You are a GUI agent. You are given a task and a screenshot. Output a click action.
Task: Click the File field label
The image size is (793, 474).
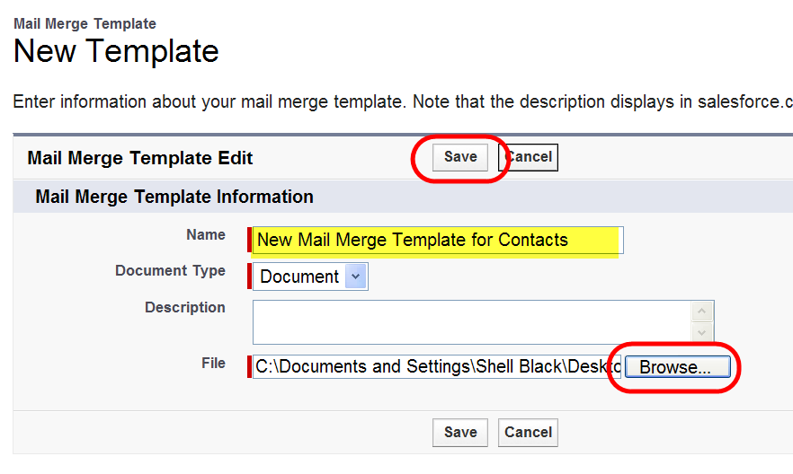click(213, 364)
